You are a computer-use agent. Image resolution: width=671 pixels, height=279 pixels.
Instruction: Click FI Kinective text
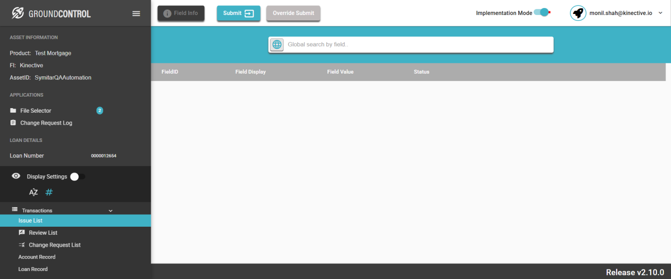[x=26, y=65]
